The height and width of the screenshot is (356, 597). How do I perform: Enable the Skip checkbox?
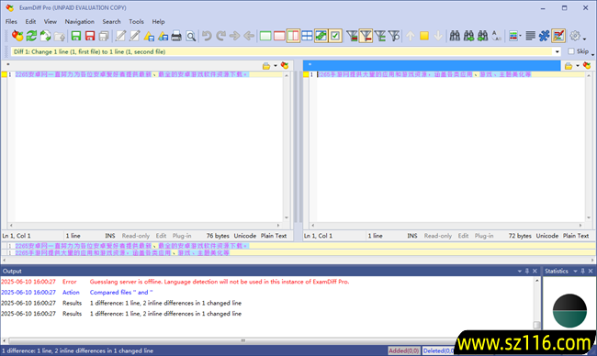click(x=571, y=51)
